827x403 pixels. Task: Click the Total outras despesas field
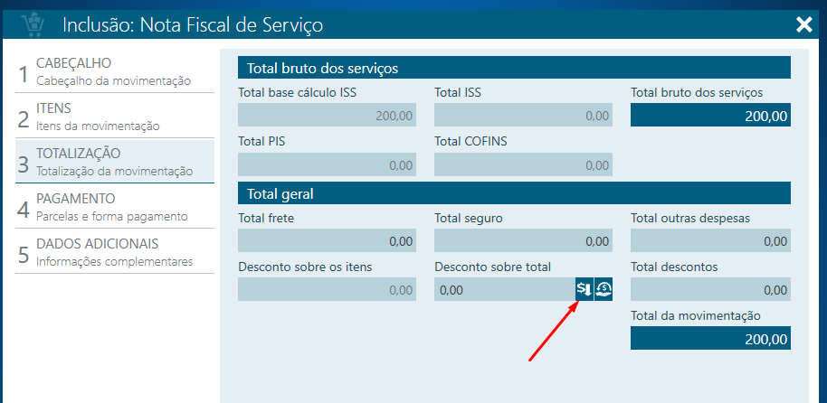[710, 241]
